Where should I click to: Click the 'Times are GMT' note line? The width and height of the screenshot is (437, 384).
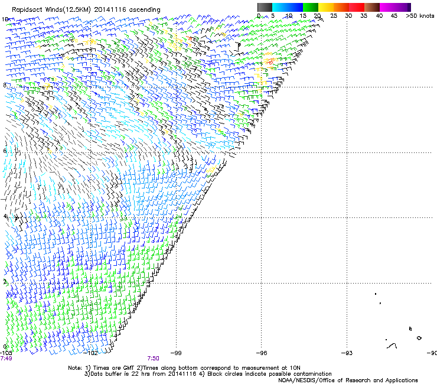pos(184,368)
